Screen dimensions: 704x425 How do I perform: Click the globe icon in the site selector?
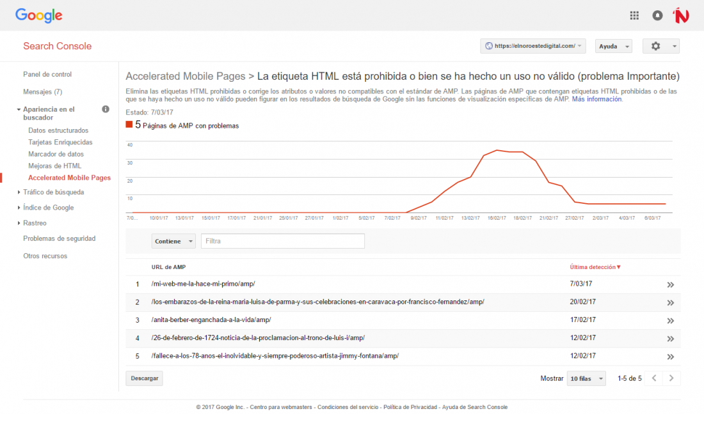tap(488, 46)
